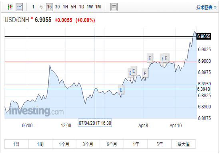Open event marker E at 6.8940 line
Viewport: 220px width, 154px height.
(121, 90)
